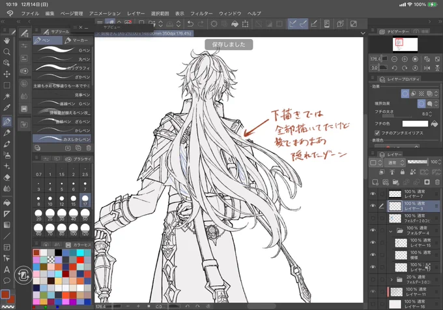Select the Hand (move view) tool
This screenshot has width=443, height=310.
(x=7, y=40)
